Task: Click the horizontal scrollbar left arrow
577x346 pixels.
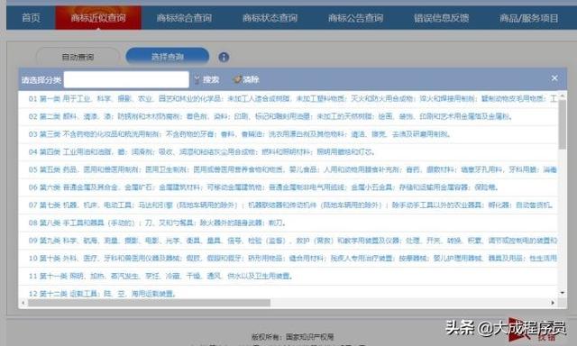Action: click(23, 303)
